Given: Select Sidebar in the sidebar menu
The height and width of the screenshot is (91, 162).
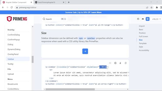Looking at the screenshot, I should tap(18, 59).
